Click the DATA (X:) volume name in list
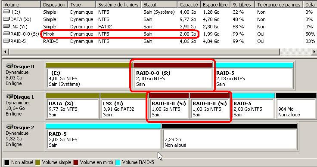 [21, 19]
